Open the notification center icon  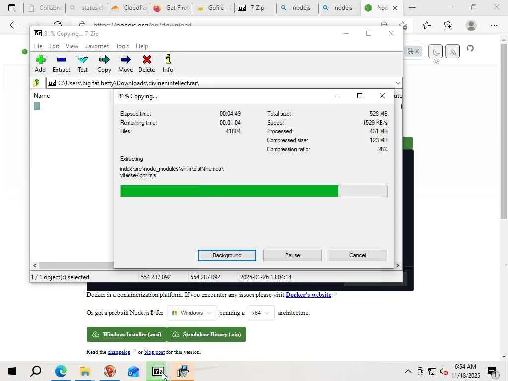coord(492,371)
